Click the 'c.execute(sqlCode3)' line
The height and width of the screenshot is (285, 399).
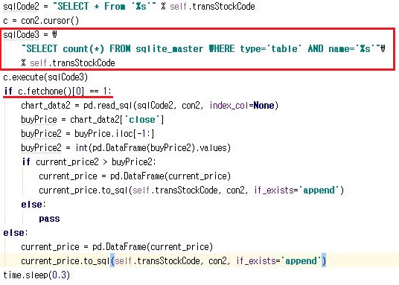click(x=45, y=77)
